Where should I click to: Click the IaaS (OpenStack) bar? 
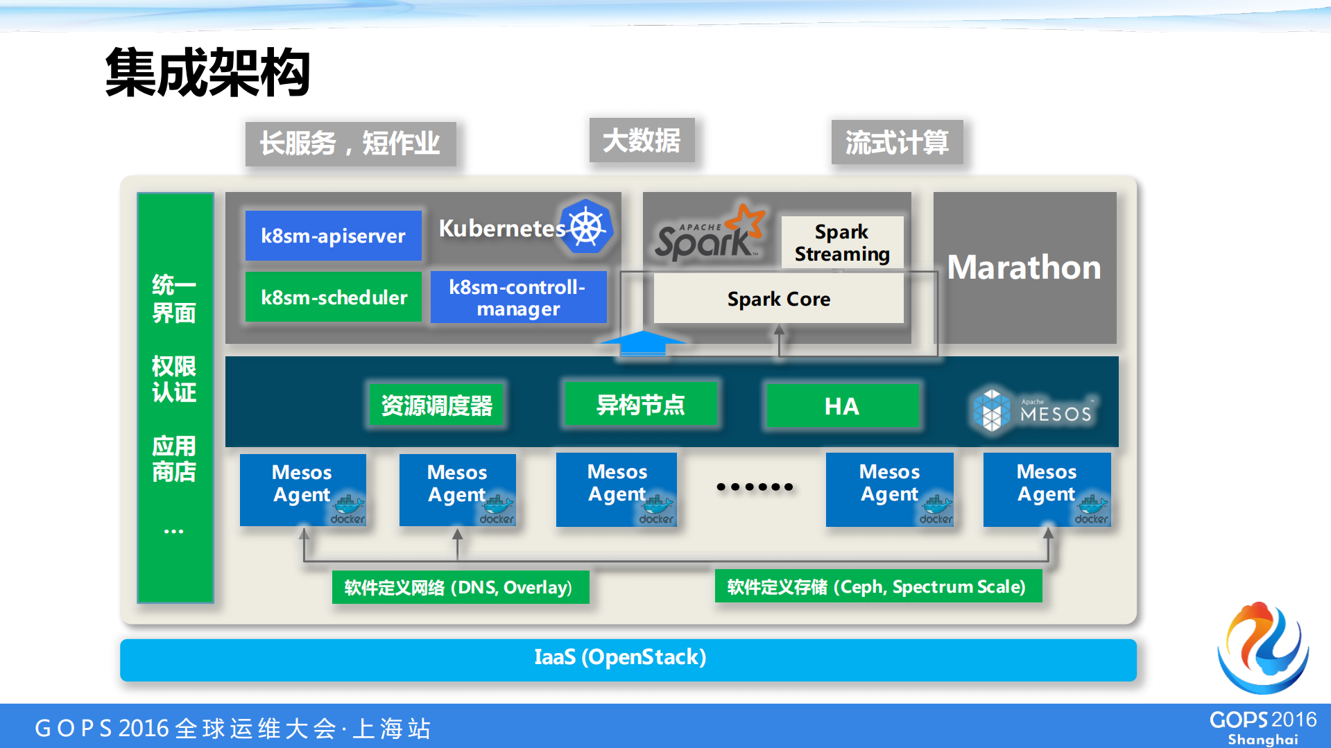point(620,658)
